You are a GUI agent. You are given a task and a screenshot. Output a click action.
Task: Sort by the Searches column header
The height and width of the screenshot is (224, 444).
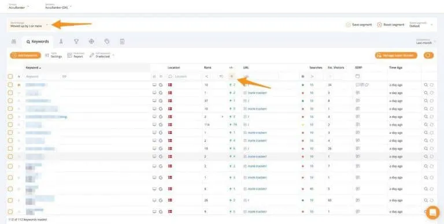[316, 68]
